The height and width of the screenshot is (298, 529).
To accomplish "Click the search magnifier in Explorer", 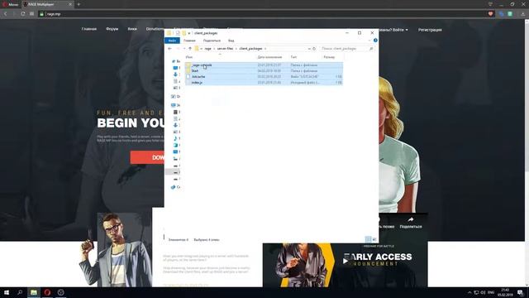I will pos(371,49).
